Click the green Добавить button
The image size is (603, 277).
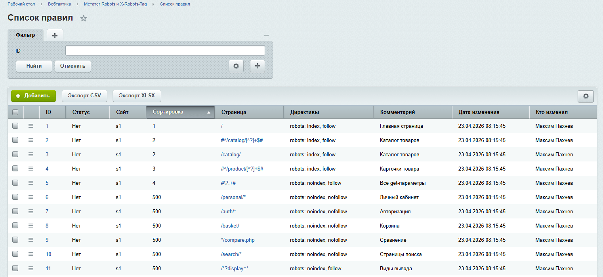point(33,96)
